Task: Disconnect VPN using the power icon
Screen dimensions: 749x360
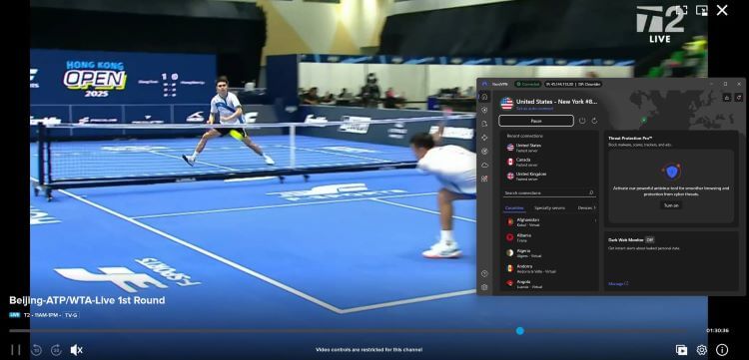Action: pyautogui.click(x=582, y=121)
